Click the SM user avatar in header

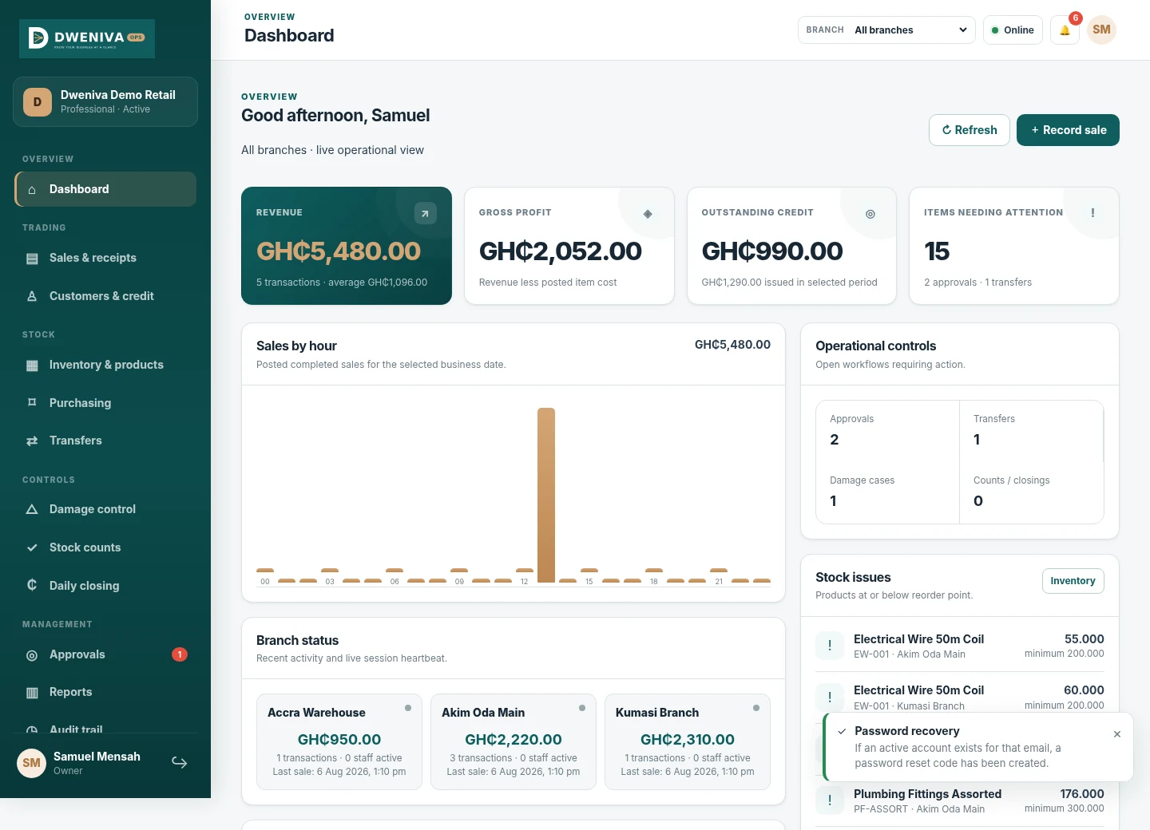pos(1101,30)
